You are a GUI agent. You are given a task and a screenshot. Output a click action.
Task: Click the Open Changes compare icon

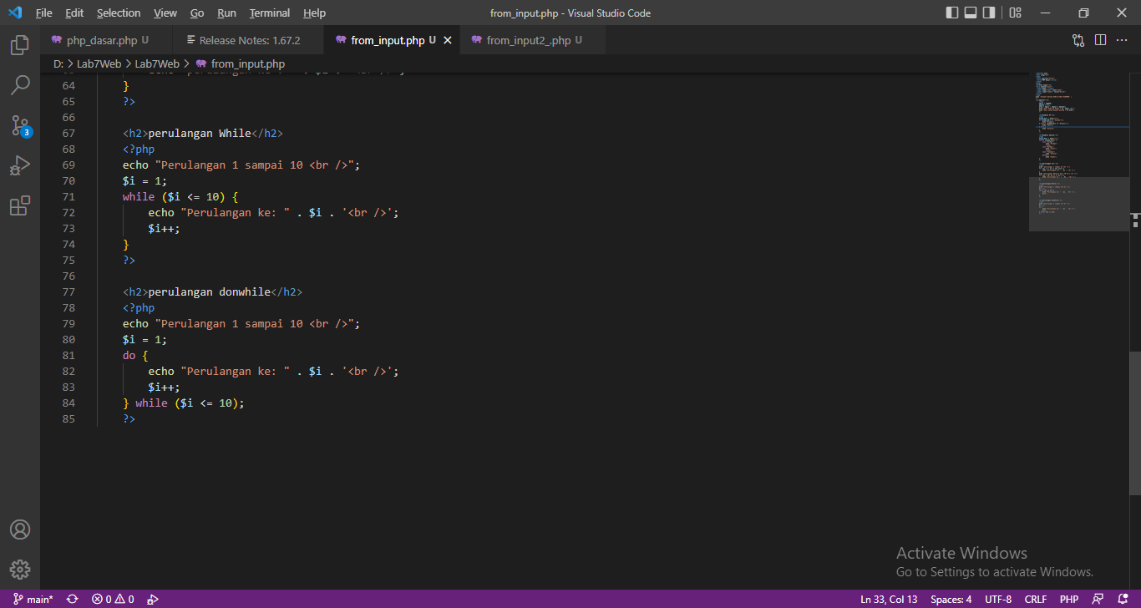pyautogui.click(x=1078, y=40)
